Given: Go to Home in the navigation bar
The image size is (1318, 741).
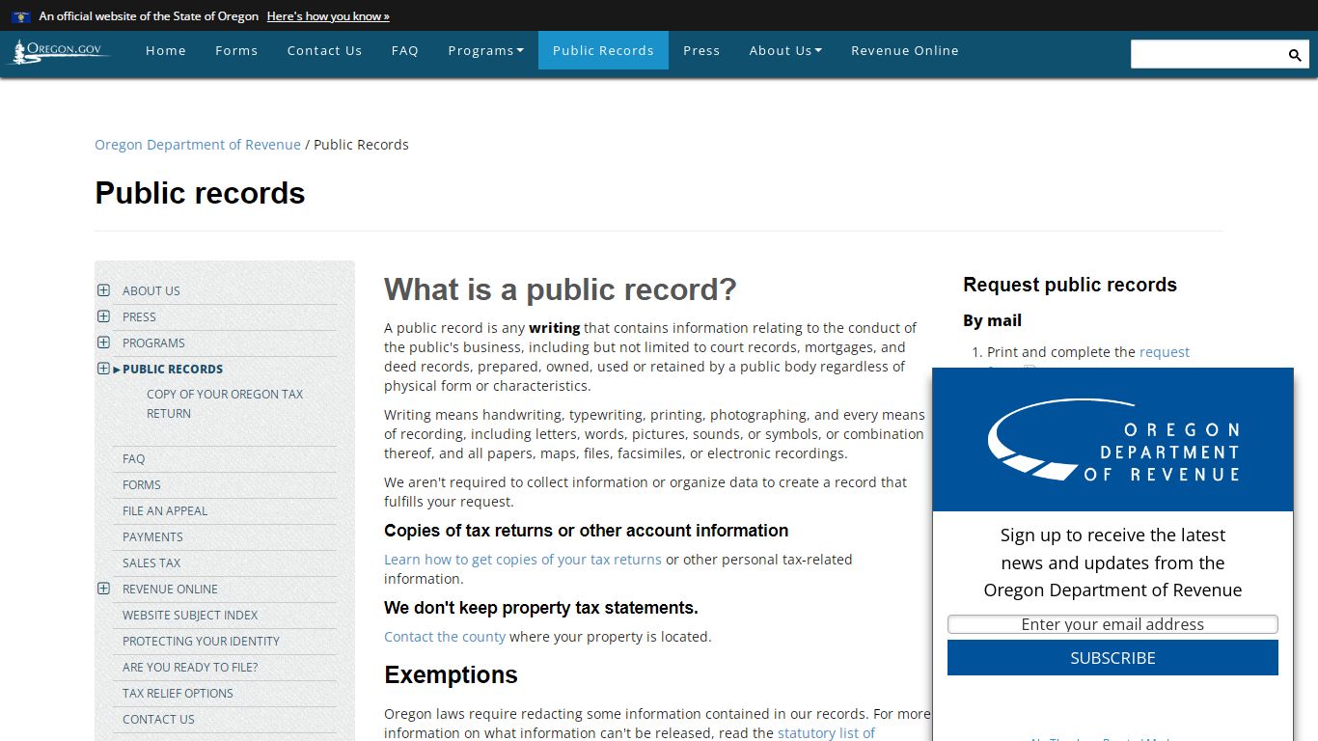Looking at the screenshot, I should click(x=166, y=50).
